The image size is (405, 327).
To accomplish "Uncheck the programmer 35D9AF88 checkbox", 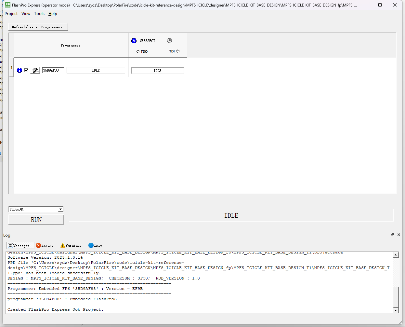I will [26, 70].
